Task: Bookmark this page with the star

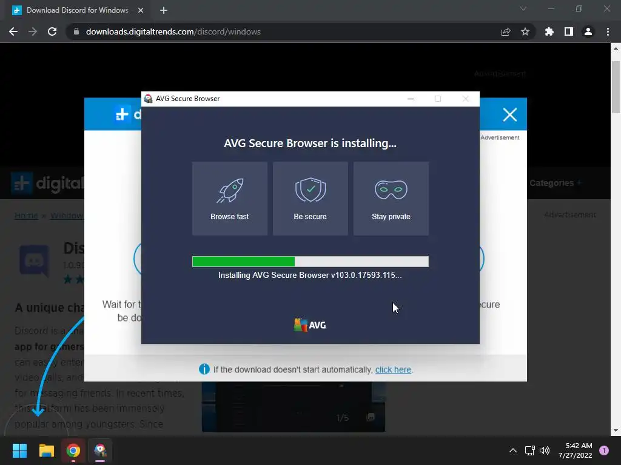Action: click(525, 31)
